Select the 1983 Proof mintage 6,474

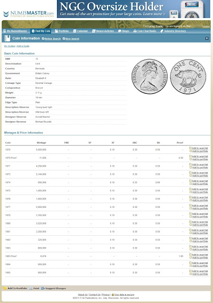point(43,256)
